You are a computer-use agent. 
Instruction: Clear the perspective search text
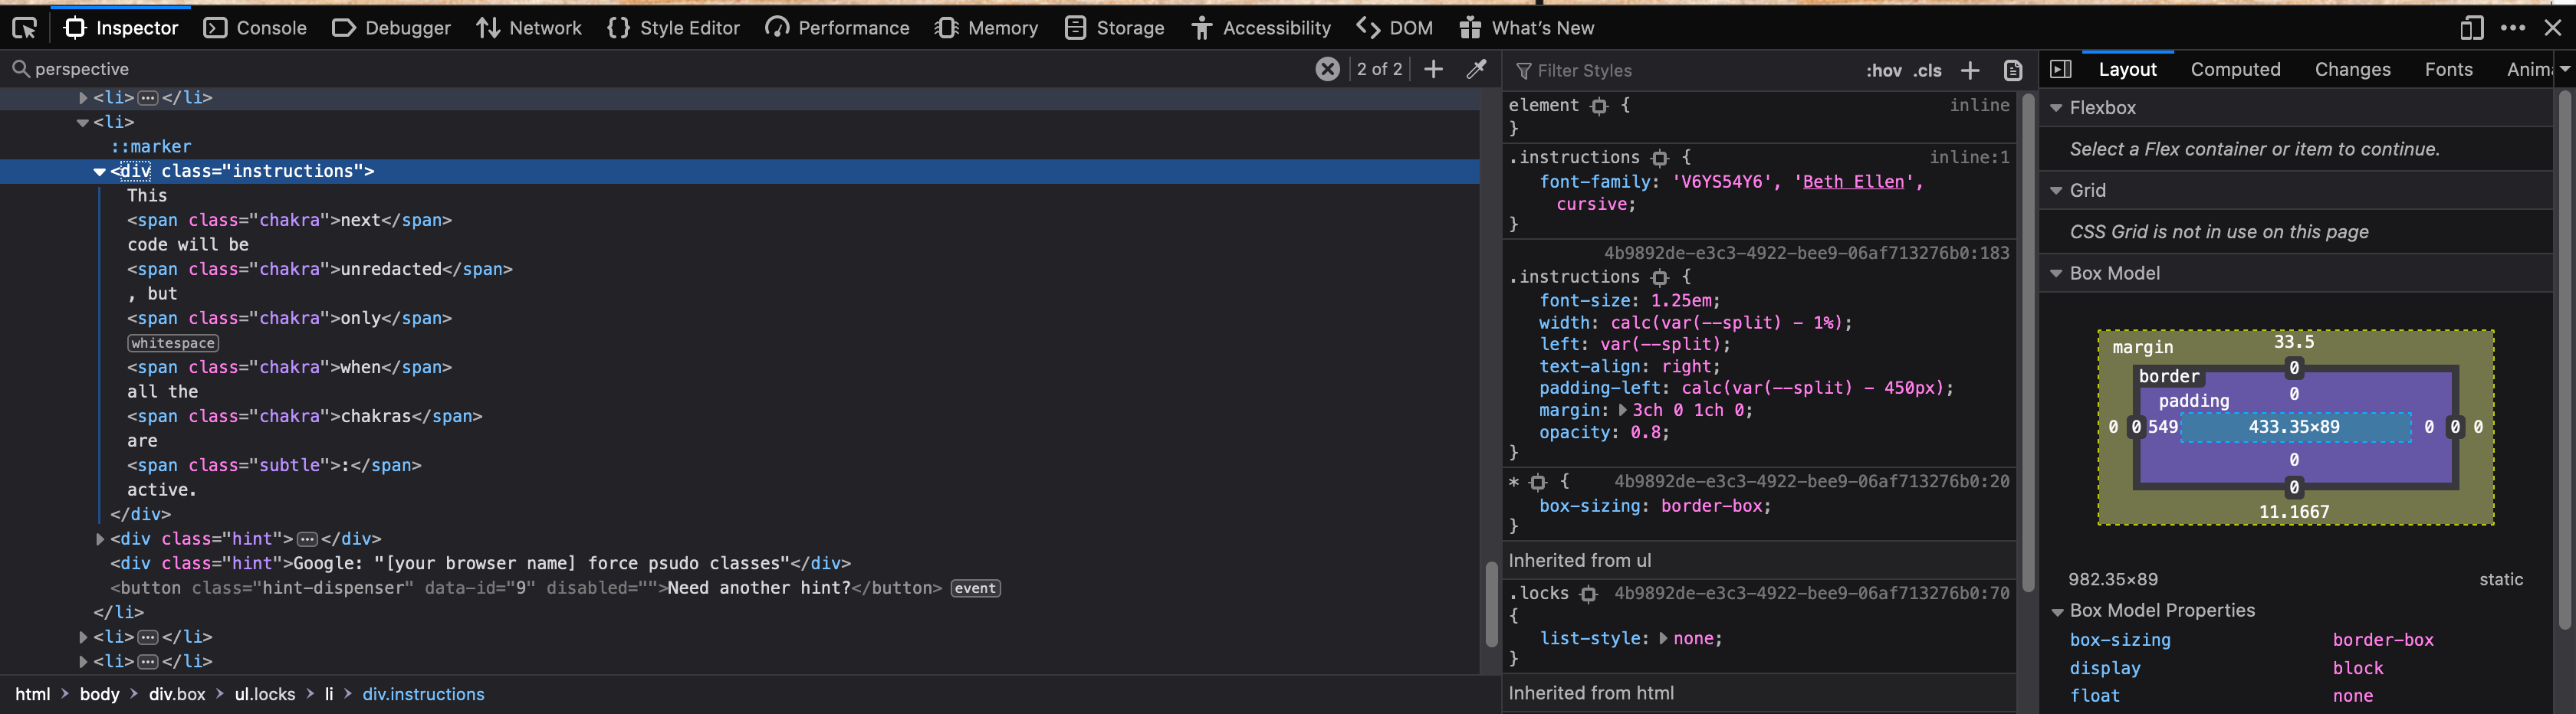(x=1327, y=69)
